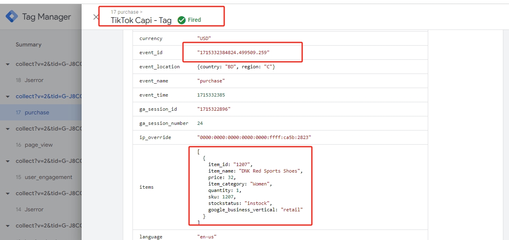Click the stockstatus "instock" line
Viewport: 509px width, 240px height.
coord(240,203)
